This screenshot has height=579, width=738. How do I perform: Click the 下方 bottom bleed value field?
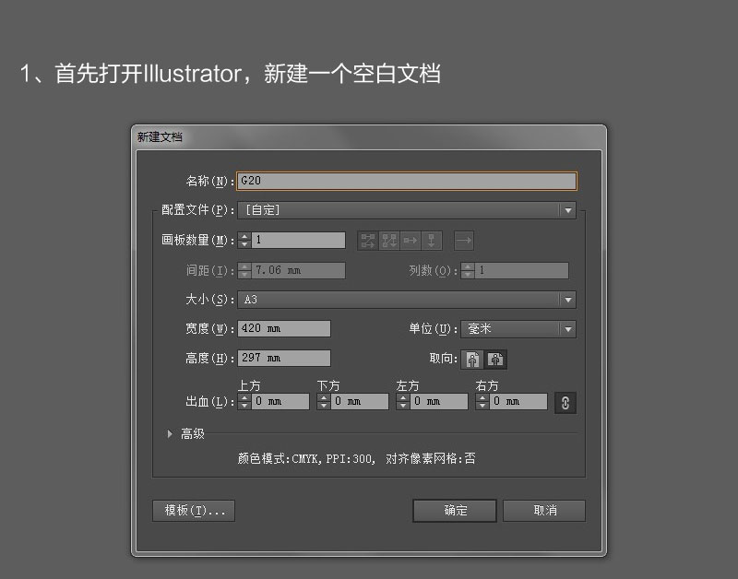tap(360, 401)
